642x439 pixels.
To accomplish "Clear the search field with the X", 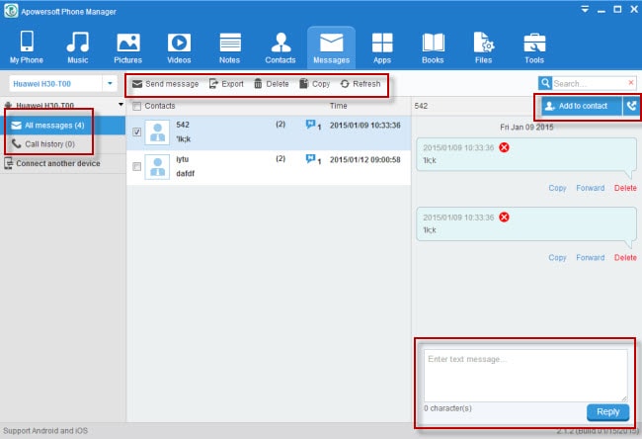I will 631,83.
